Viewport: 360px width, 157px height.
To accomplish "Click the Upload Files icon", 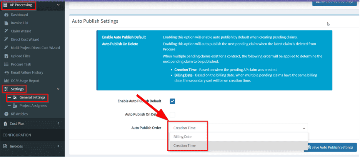I will [x=6, y=56].
